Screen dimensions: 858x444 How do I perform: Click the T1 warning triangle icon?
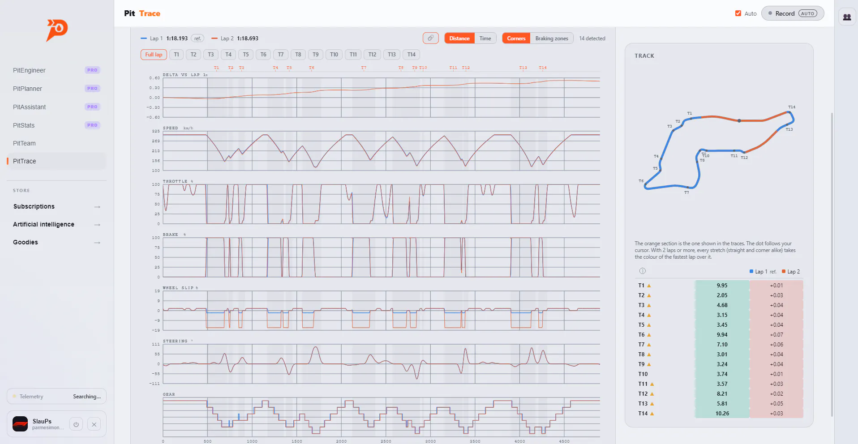(649, 286)
